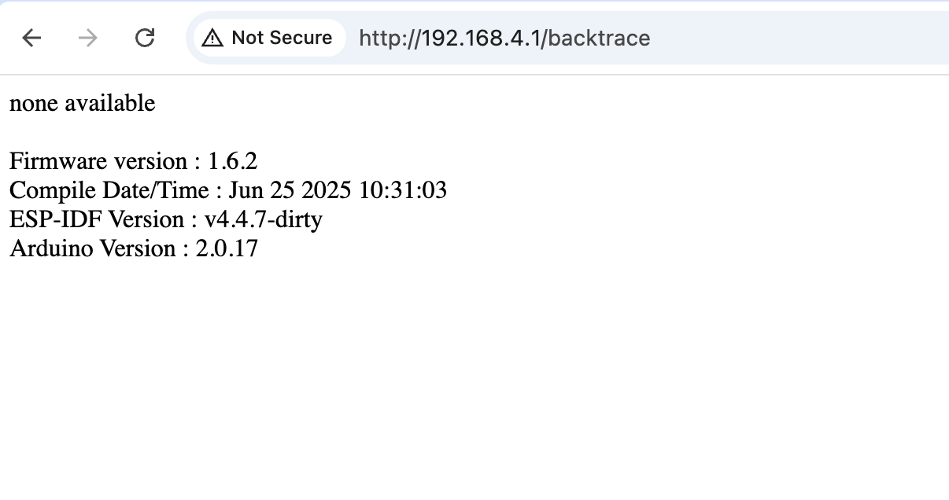This screenshot has width=949, height=500.
Task: Go back to the previous page
Action: point(31,38)
